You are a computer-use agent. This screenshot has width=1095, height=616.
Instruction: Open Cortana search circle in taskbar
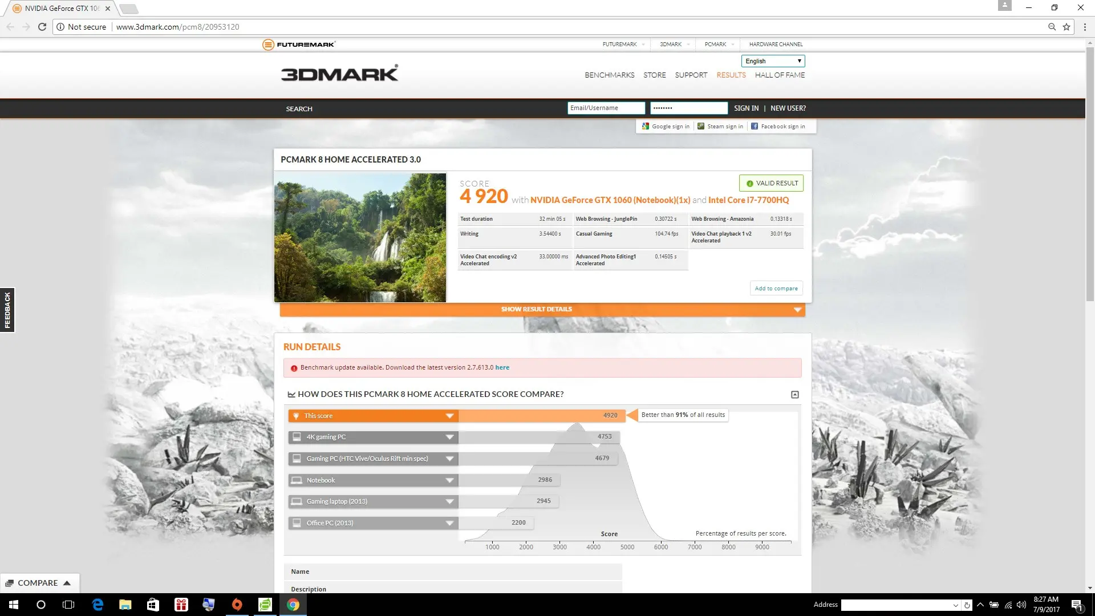(41, 605)
